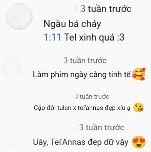
Task: Click "3 tuần trước" above the "Cặp đôi tulen" comment
Action: click(x=92, y=97)
